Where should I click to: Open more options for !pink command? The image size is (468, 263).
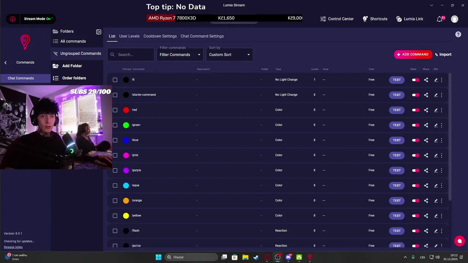(441, 155)
